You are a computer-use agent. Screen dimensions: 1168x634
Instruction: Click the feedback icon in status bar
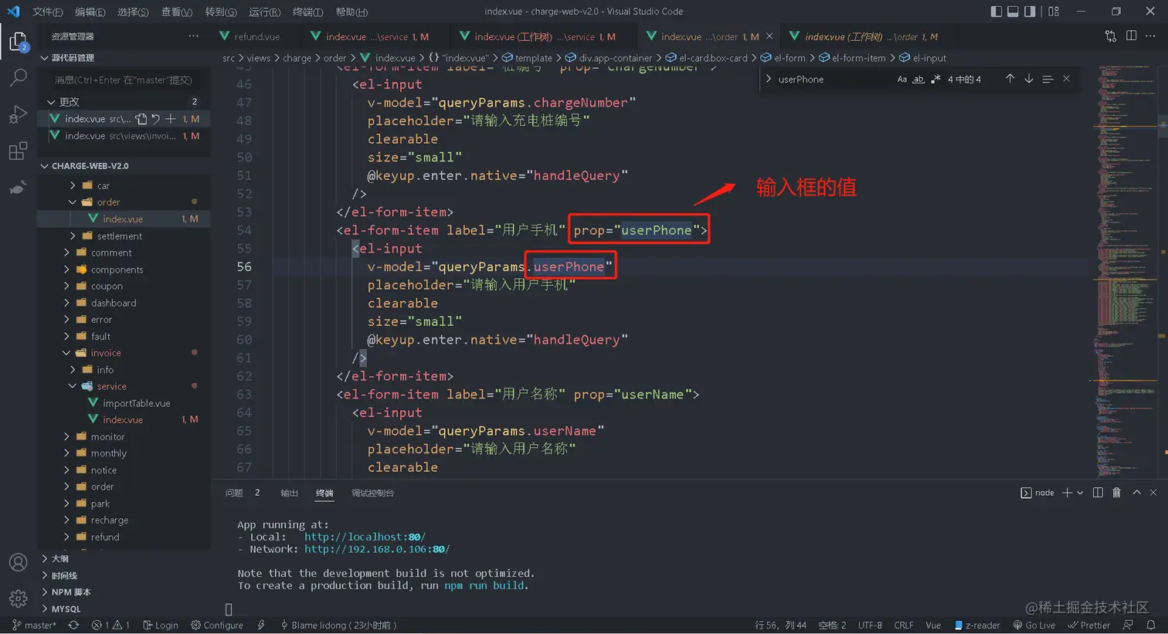click(x=1129, y=626)
